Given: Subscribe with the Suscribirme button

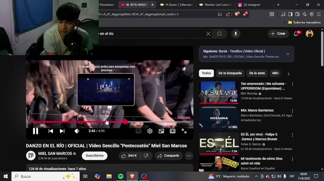Looking at the screenshot, I should point(95,156).
